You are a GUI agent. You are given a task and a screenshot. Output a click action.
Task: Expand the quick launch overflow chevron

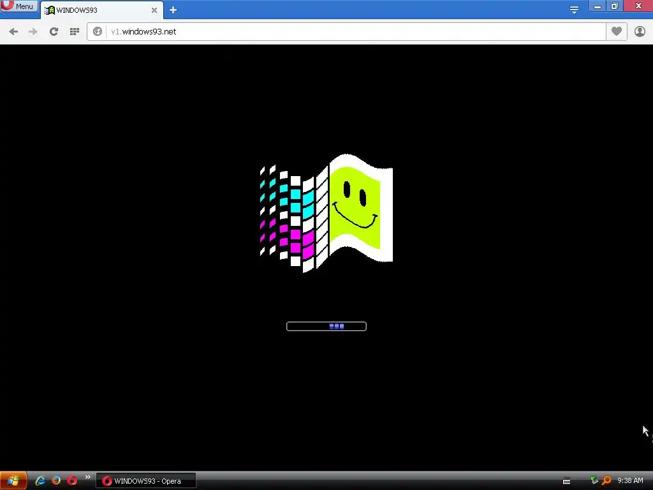click(87, 477)
